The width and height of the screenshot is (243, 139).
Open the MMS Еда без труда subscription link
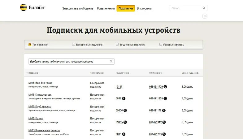[40, 83]
